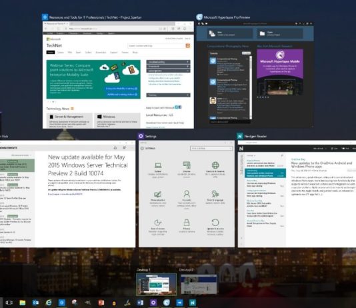Select the Support tab on TechNet
Image resolution: width=356 pixels, height=308 pixels.
tap(113, 53)
